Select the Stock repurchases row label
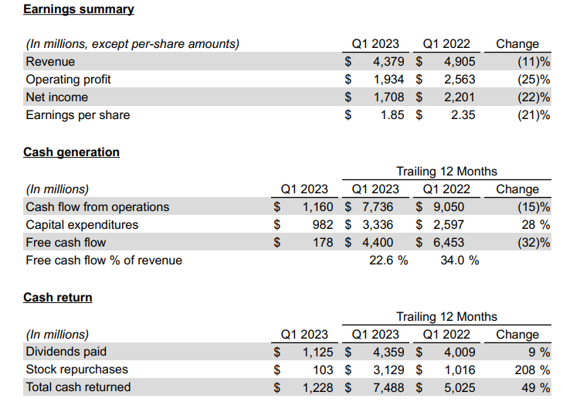 [77, 370]
